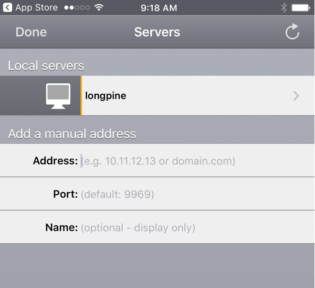Click the refresh servers icon
This screenshot has width=315, height=288.
[292, 31]
